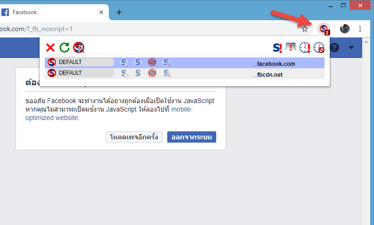Open Facebook account dropdown arrow
The height and width of the screenshot is (225, 374).
(x=351, y=48)
